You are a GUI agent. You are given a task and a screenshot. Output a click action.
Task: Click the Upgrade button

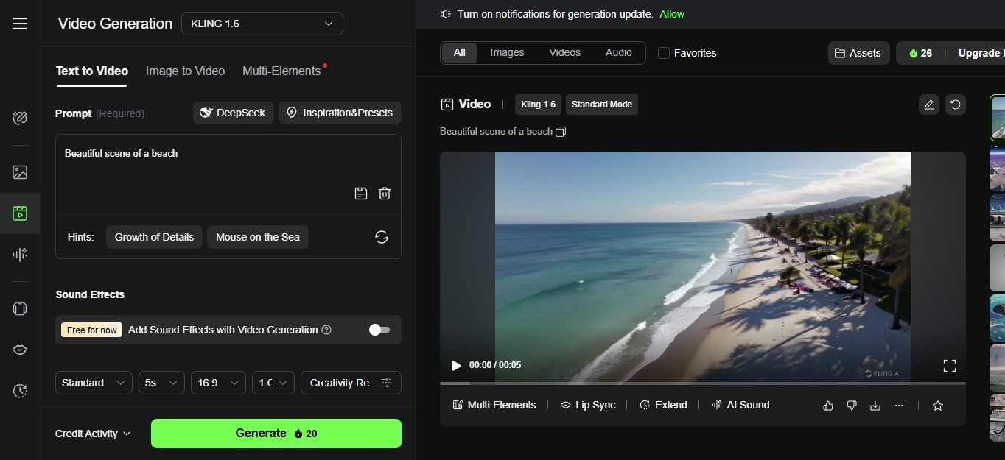coord(980,53)
